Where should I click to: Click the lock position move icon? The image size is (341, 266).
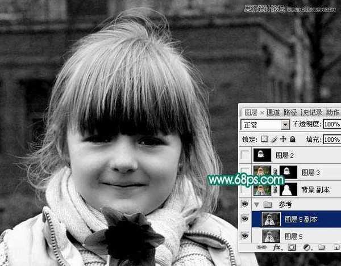tap(282, 139)
